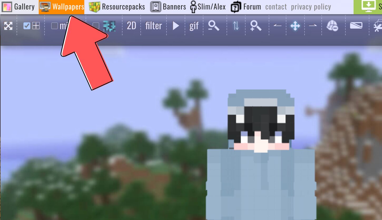Click the helmet with minus sign icon
The width and height of the screenshot is (382, 220).
click(332, 26)
